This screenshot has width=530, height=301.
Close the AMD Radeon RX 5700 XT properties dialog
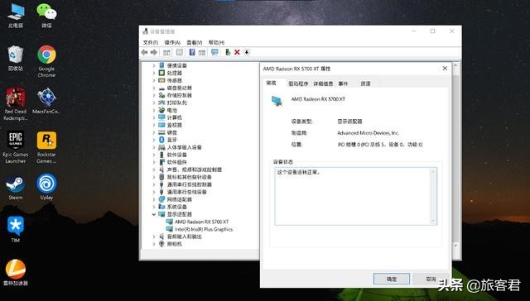445,69
